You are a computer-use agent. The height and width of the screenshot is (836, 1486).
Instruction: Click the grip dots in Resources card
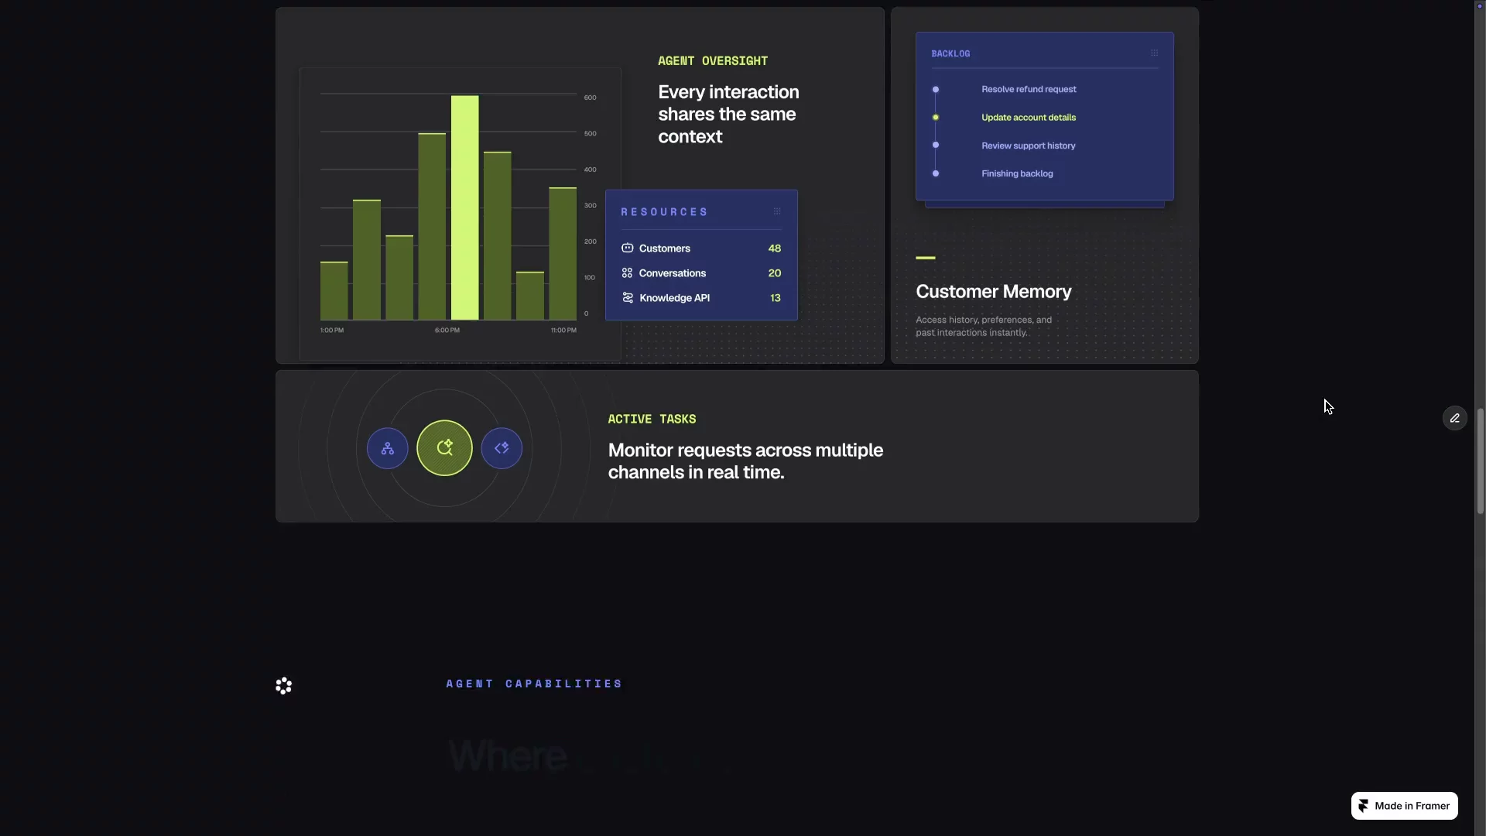coord(777,211)
